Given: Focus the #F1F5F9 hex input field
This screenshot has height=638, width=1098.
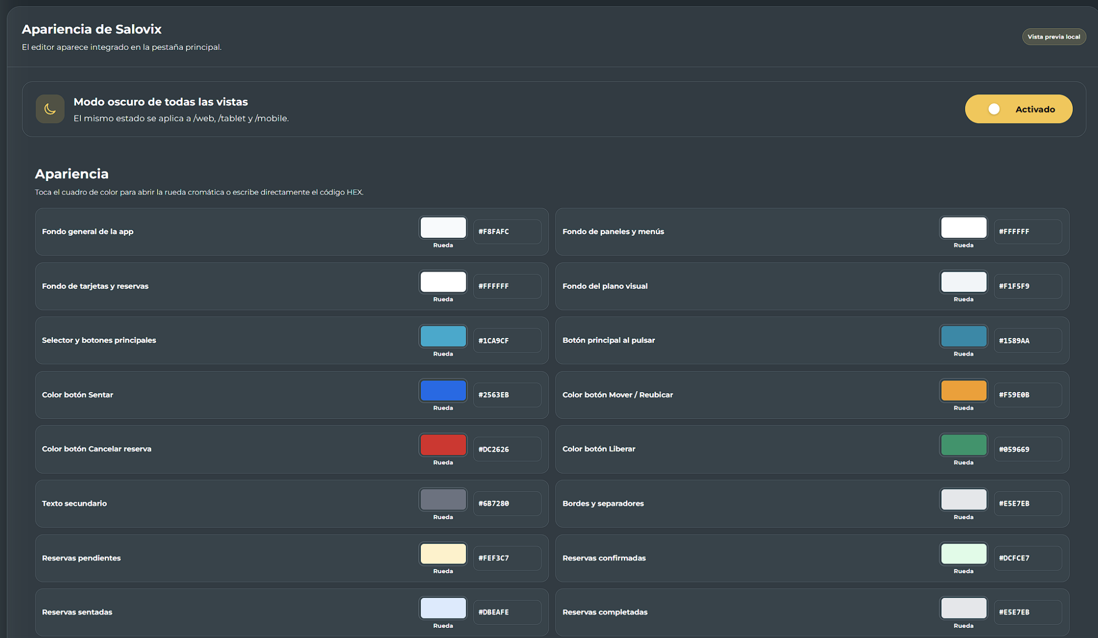Looking at the screenshot, I should click(1028, 286).
